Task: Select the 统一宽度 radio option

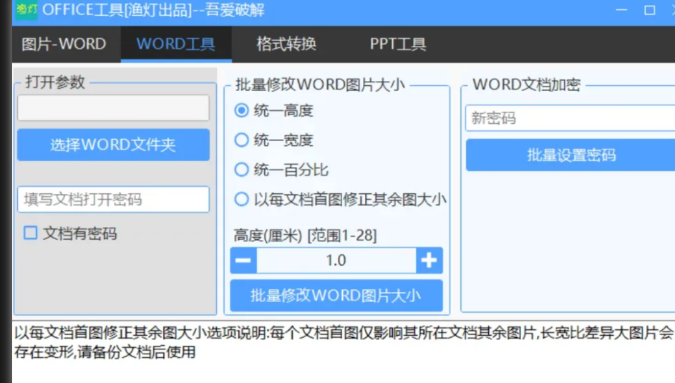Action: (x=241, y=140)
